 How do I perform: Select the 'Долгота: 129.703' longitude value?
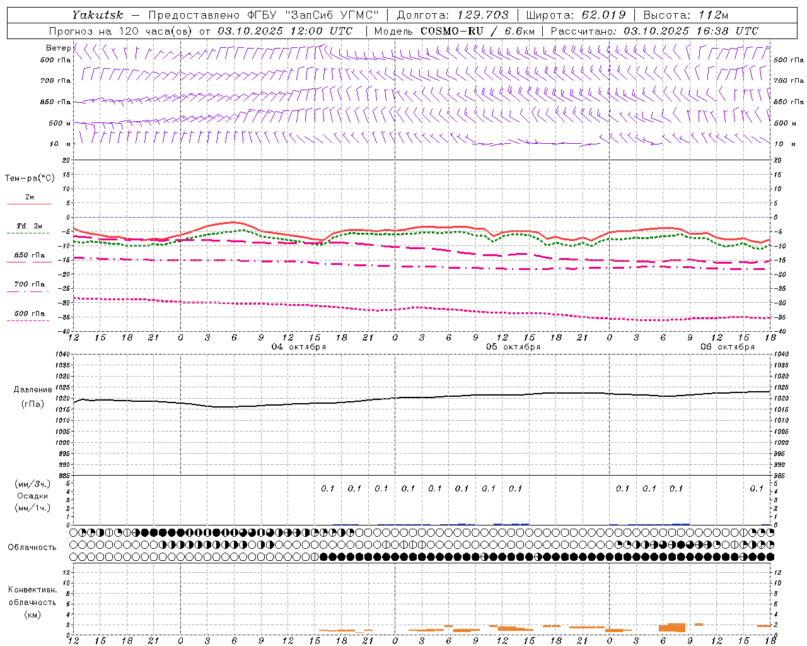pyautogui.click(x=453, y=15)
